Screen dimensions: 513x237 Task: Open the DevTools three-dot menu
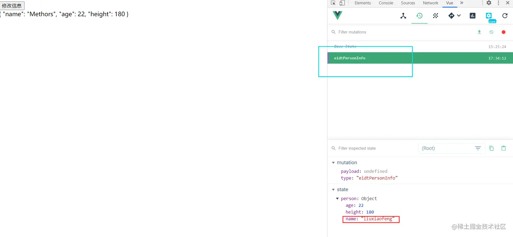[x=498, y=3]
